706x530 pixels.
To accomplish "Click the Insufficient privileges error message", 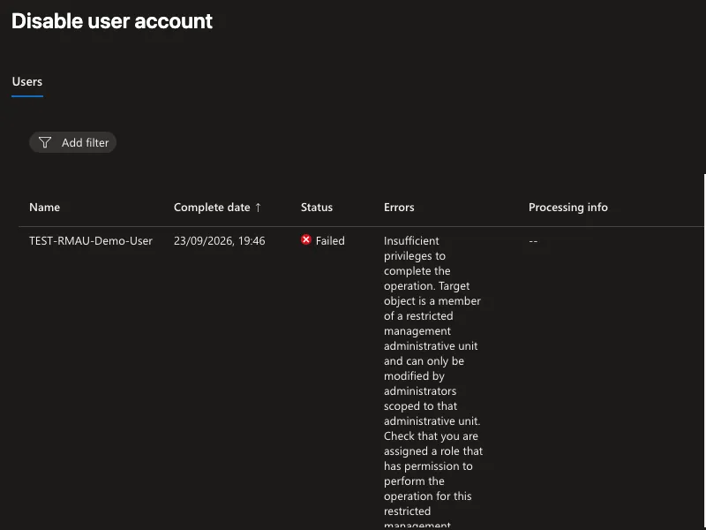I will (433, 382).
